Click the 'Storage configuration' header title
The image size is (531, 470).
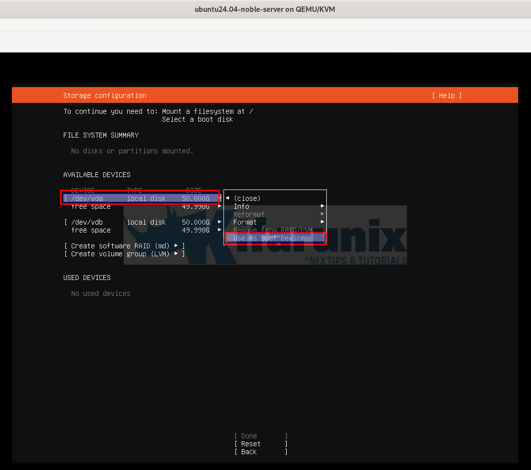[x=105, y=95]
